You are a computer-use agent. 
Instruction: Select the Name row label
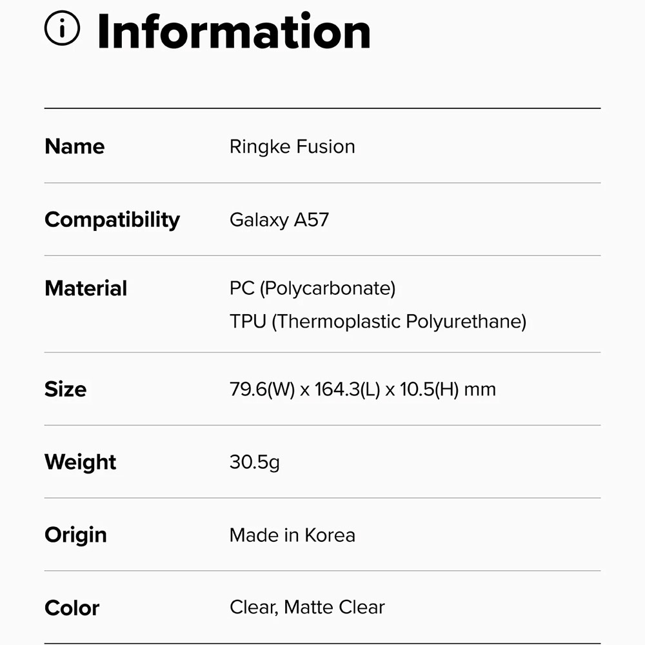coord(75,146)
